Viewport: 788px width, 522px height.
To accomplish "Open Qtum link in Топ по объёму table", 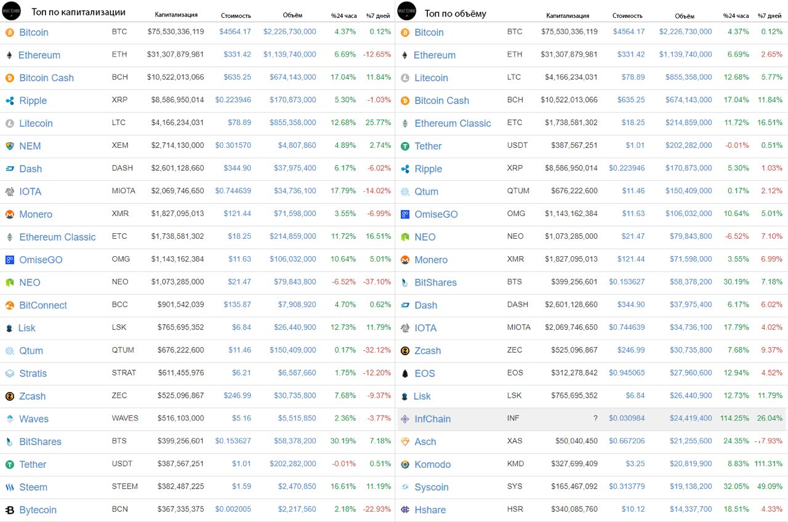I will tap(427, 191).
